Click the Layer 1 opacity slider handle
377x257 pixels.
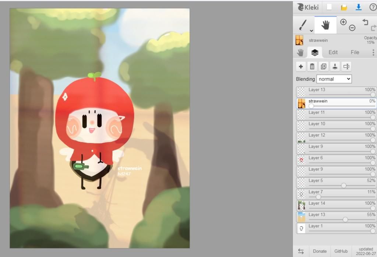(x=373, y=231)
